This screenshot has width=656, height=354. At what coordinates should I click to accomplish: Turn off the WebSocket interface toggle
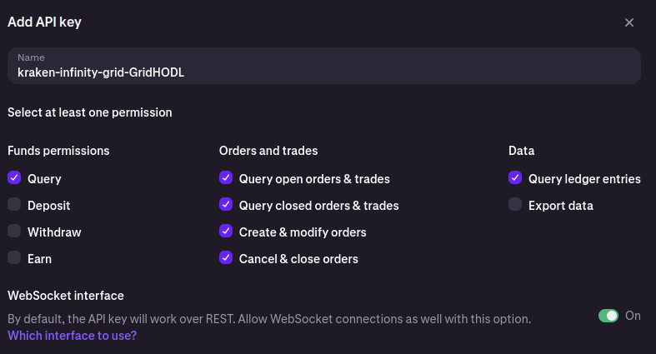(608, 316)
